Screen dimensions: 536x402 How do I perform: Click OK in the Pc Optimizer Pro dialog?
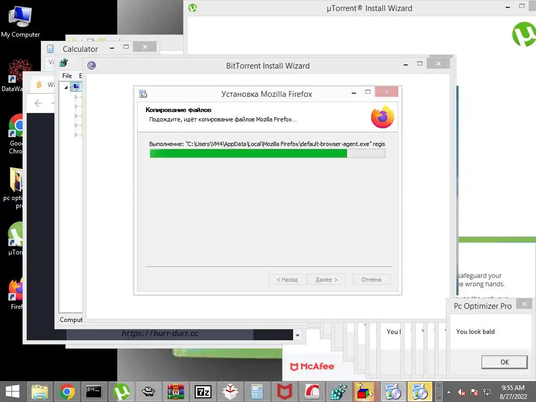coord(504,362)
